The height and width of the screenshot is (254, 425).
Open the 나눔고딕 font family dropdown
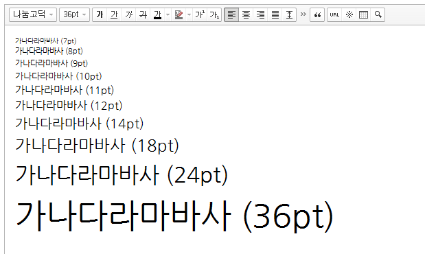33,14
